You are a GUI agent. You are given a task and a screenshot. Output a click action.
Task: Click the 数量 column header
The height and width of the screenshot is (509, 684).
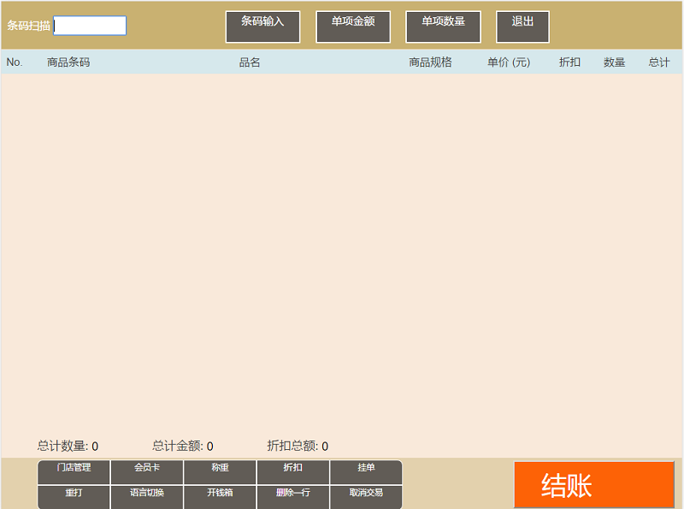614,62
